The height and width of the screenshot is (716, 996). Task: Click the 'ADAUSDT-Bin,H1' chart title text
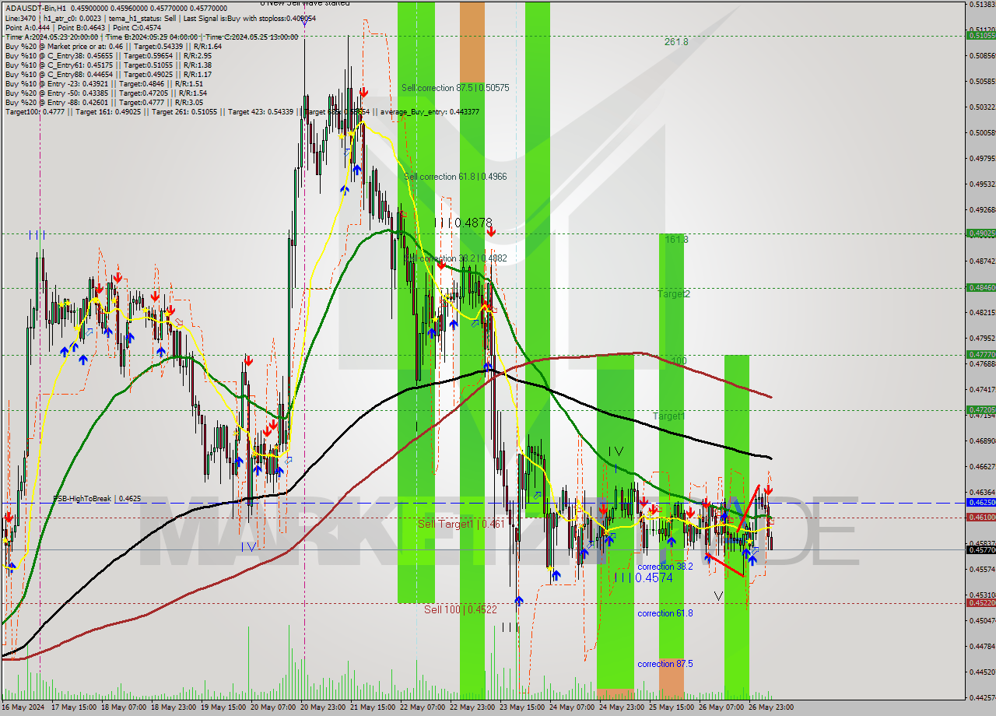[x=35, y=8]
